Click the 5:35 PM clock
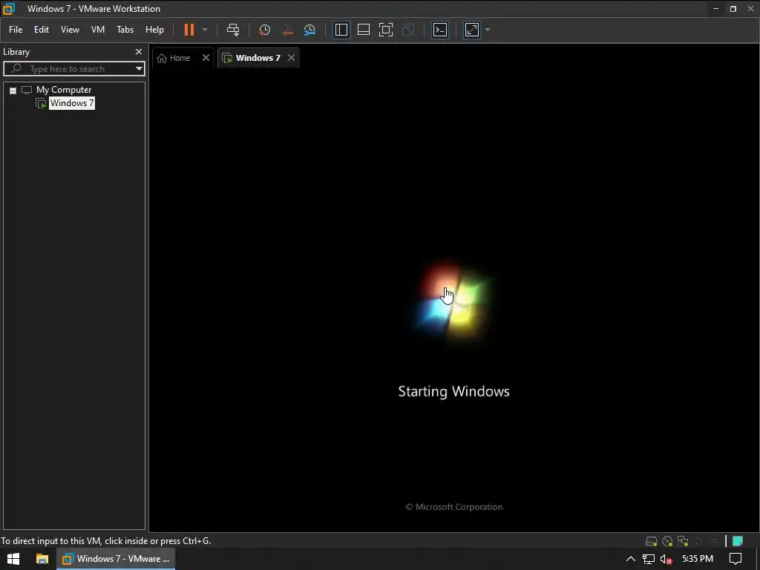The height and width of the screenshot is (570, 760). pyautogui.click(x=698, y=559)
